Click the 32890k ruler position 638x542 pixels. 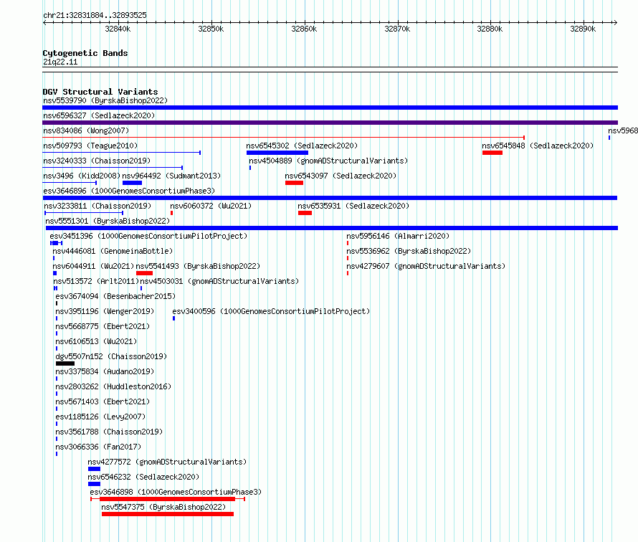point(583,29)
